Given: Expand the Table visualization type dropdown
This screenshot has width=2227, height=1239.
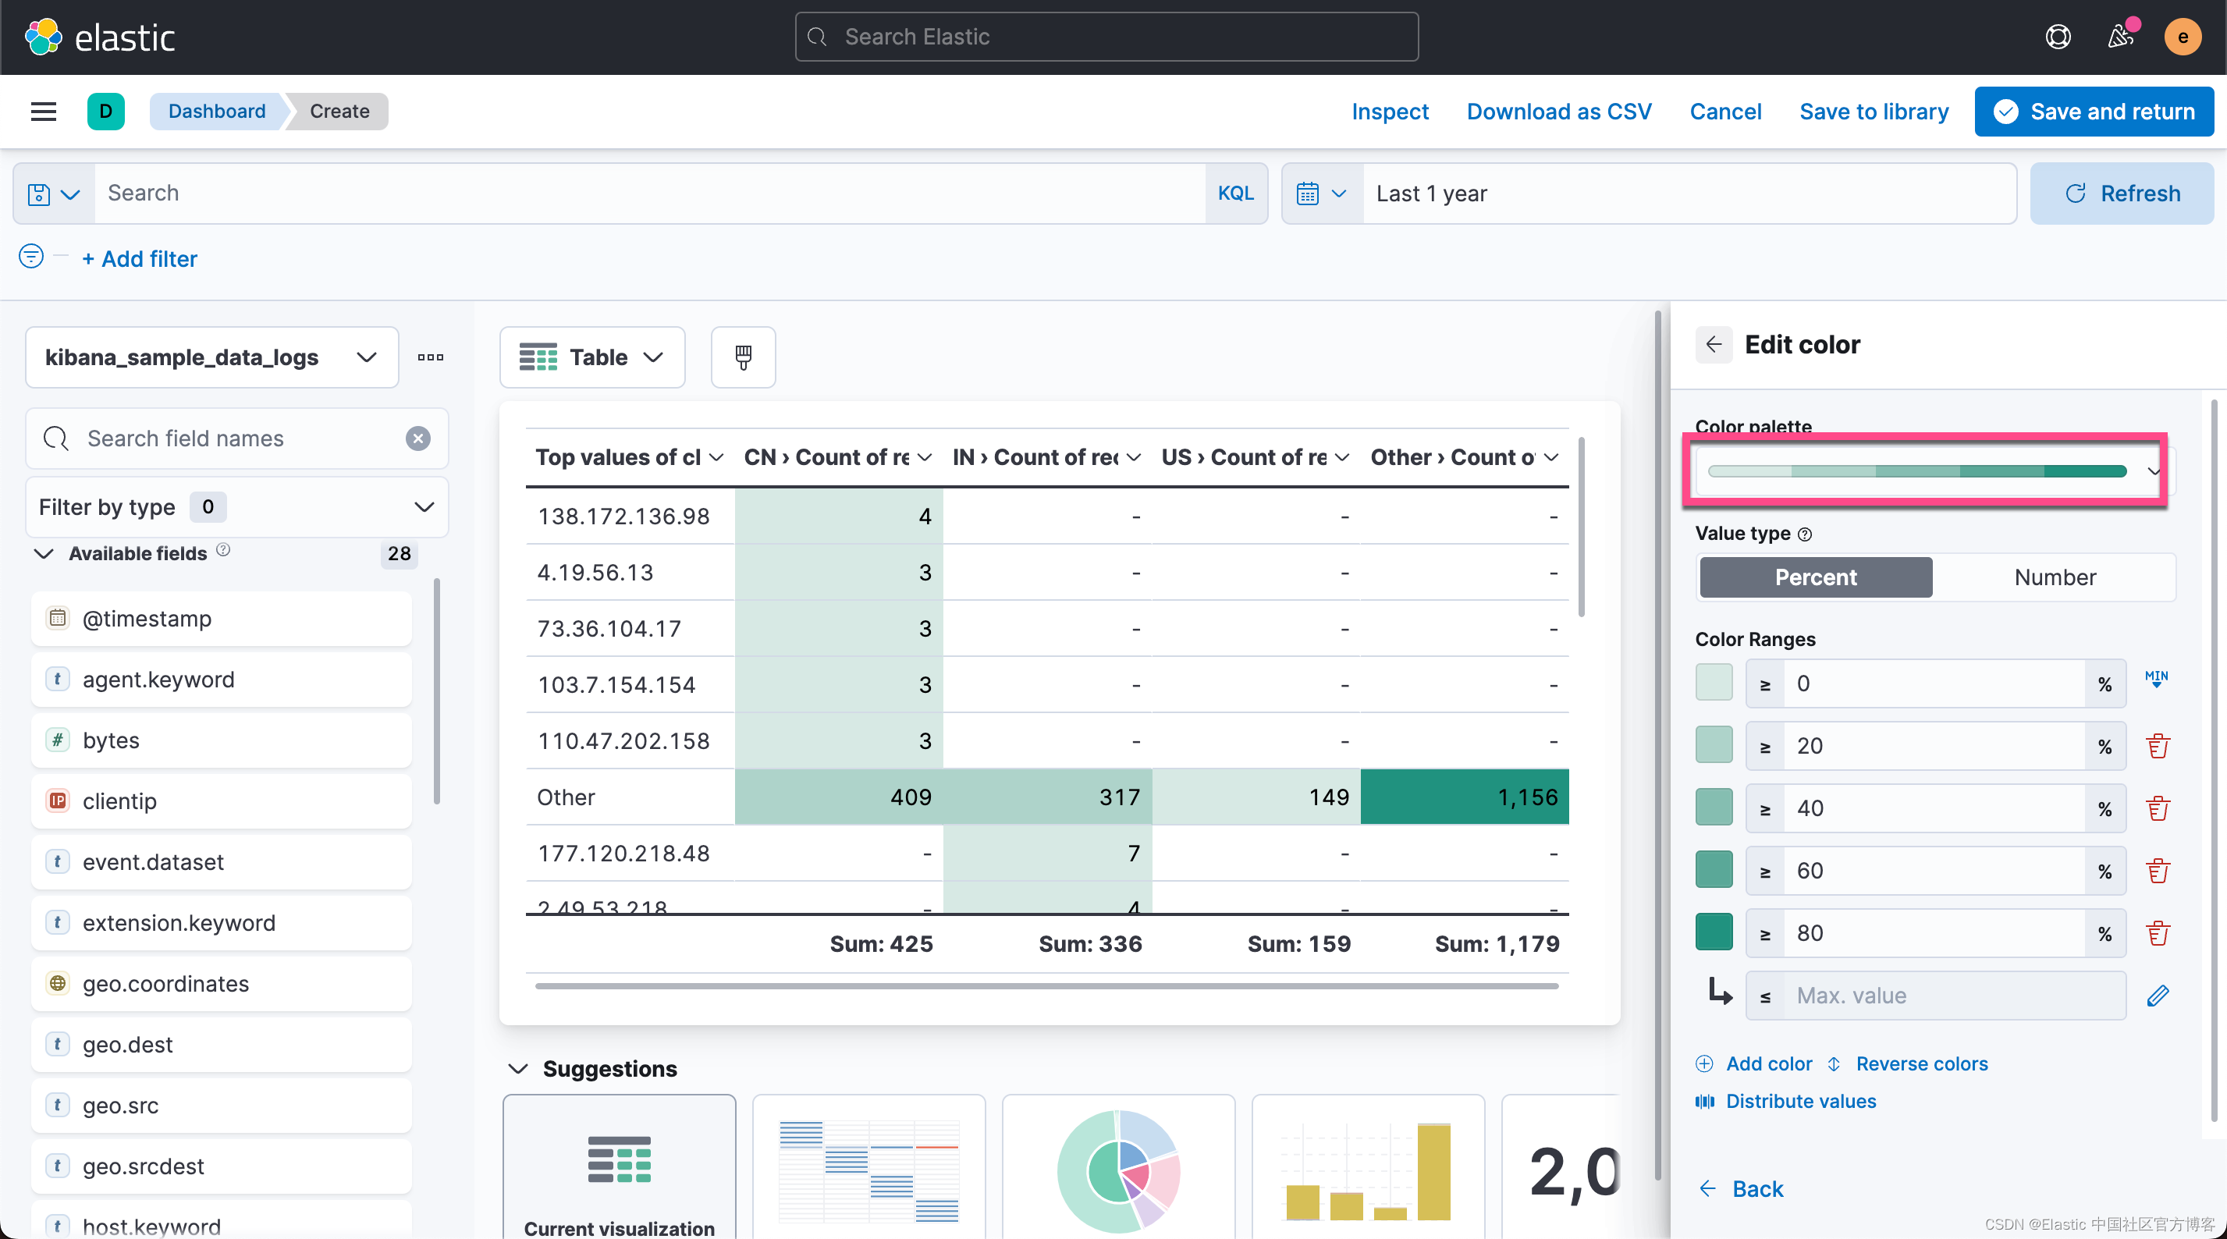Looking at the screenshot, I should click(x=592, y=357).
